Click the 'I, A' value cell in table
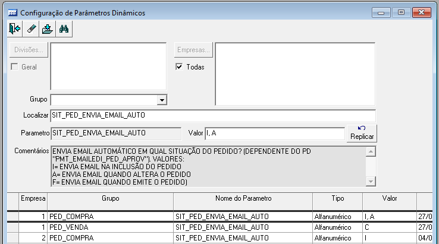439x244 pixels. coord(390,217)
